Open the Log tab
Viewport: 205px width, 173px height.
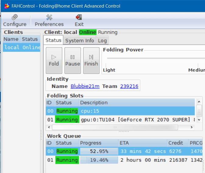tap(102, 40)
